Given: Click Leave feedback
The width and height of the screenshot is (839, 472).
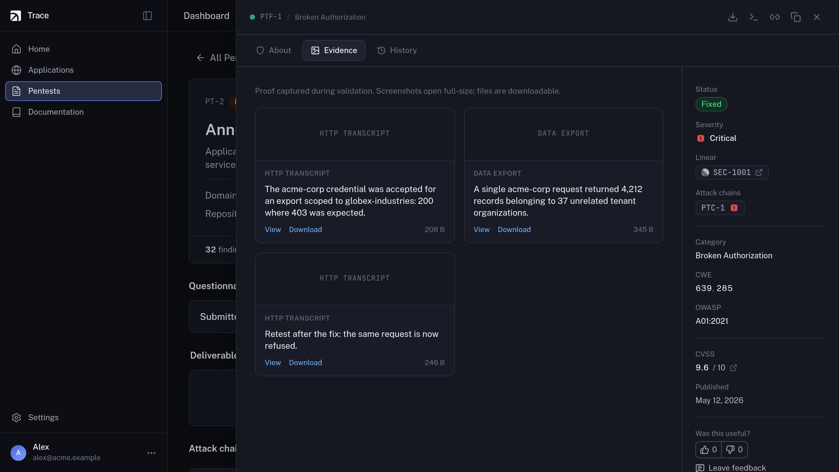Looking at the screenshot, I should 731,468.
